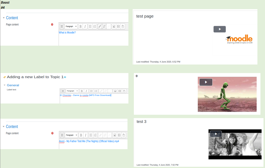This screenshot has width=265, height=168.
Task: Click the link icon above What is Moodle
Action: pyautogui.click(x=100, y=26)
